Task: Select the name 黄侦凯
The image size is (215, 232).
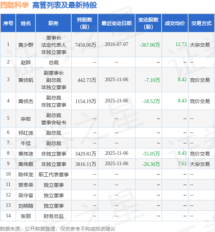Action: point(26,80)
